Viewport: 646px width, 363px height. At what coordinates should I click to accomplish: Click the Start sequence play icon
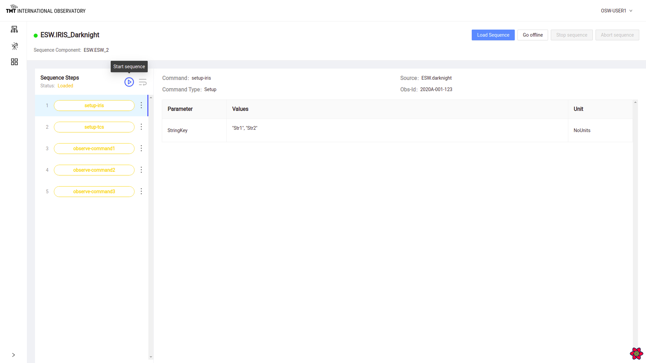pos(129,82)
